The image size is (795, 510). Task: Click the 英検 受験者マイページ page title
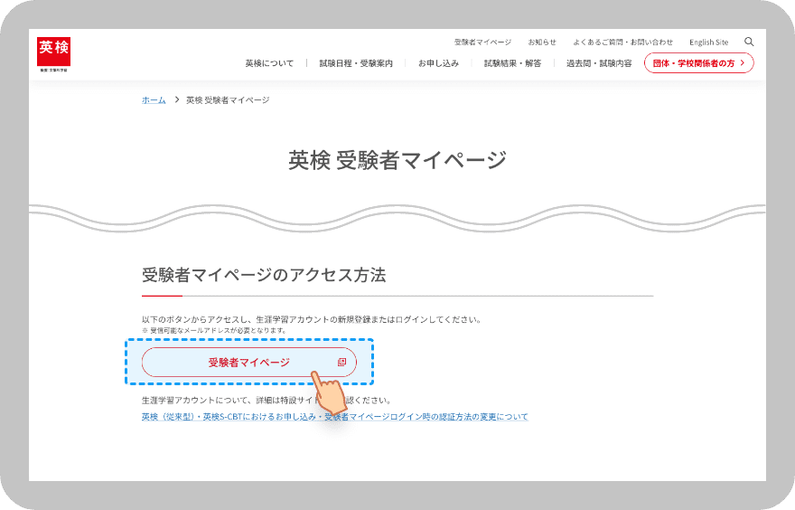(397, 160)
